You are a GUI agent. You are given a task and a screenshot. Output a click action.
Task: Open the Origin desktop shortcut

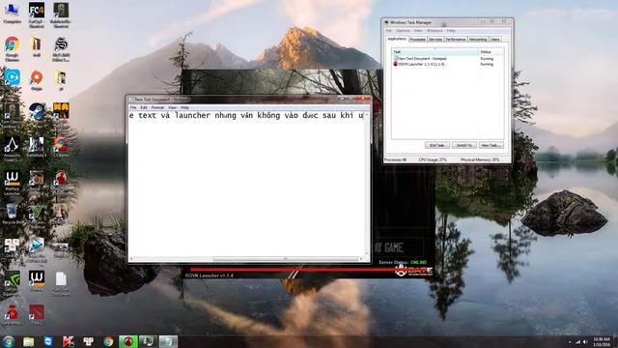(37, 80)
